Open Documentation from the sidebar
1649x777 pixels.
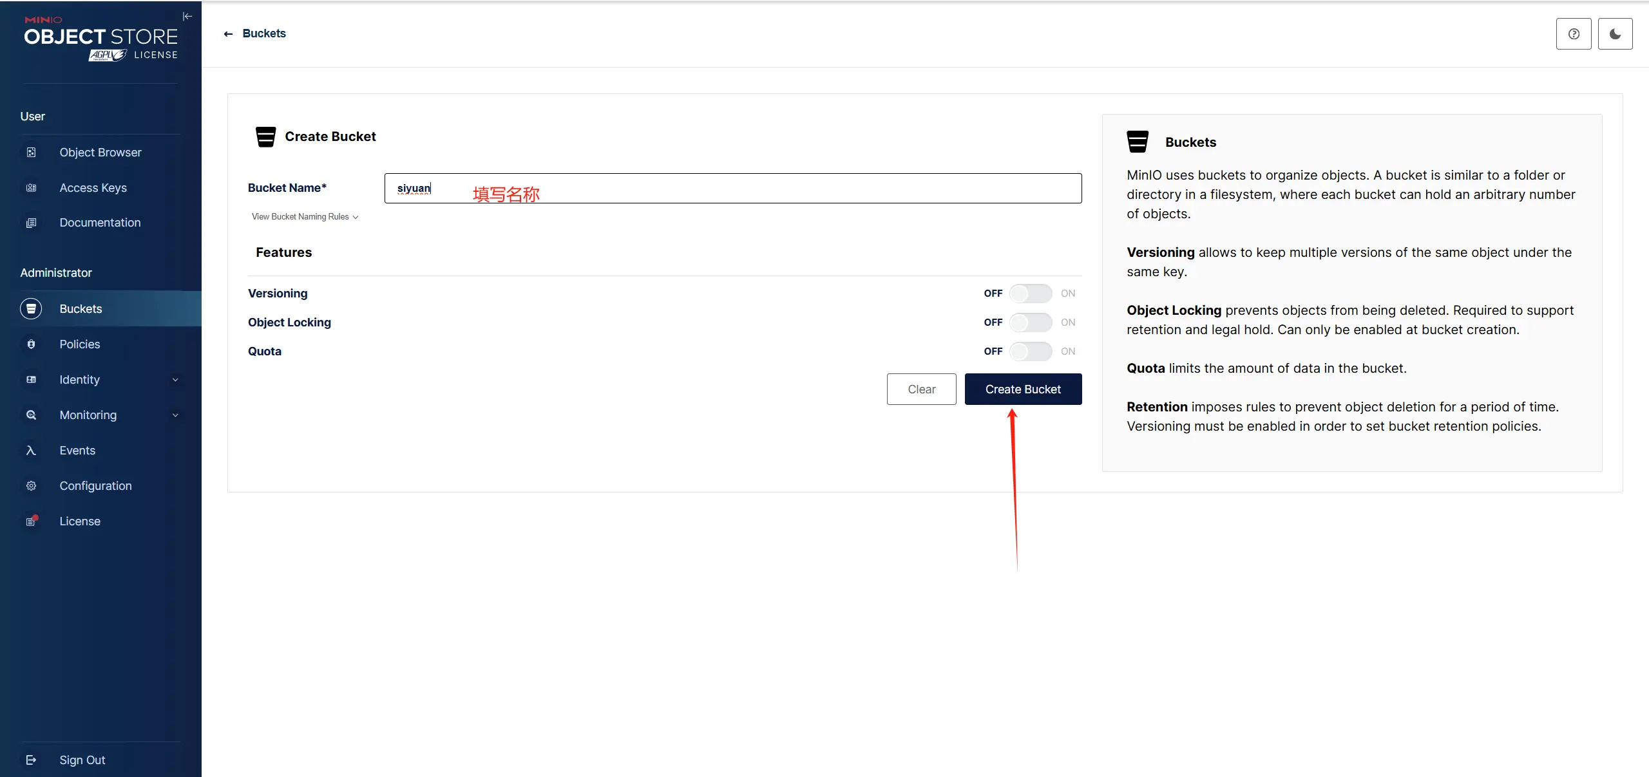100,223
